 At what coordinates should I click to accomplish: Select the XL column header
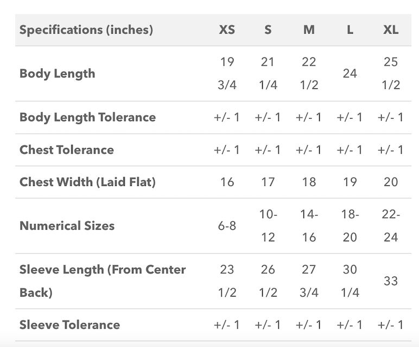391,30
